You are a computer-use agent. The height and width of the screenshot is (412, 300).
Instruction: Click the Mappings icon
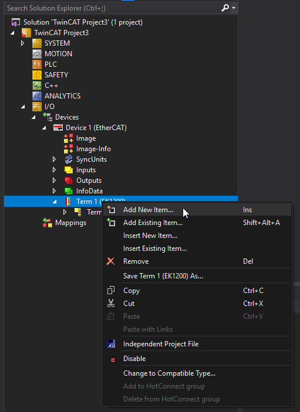coord(48,223)
